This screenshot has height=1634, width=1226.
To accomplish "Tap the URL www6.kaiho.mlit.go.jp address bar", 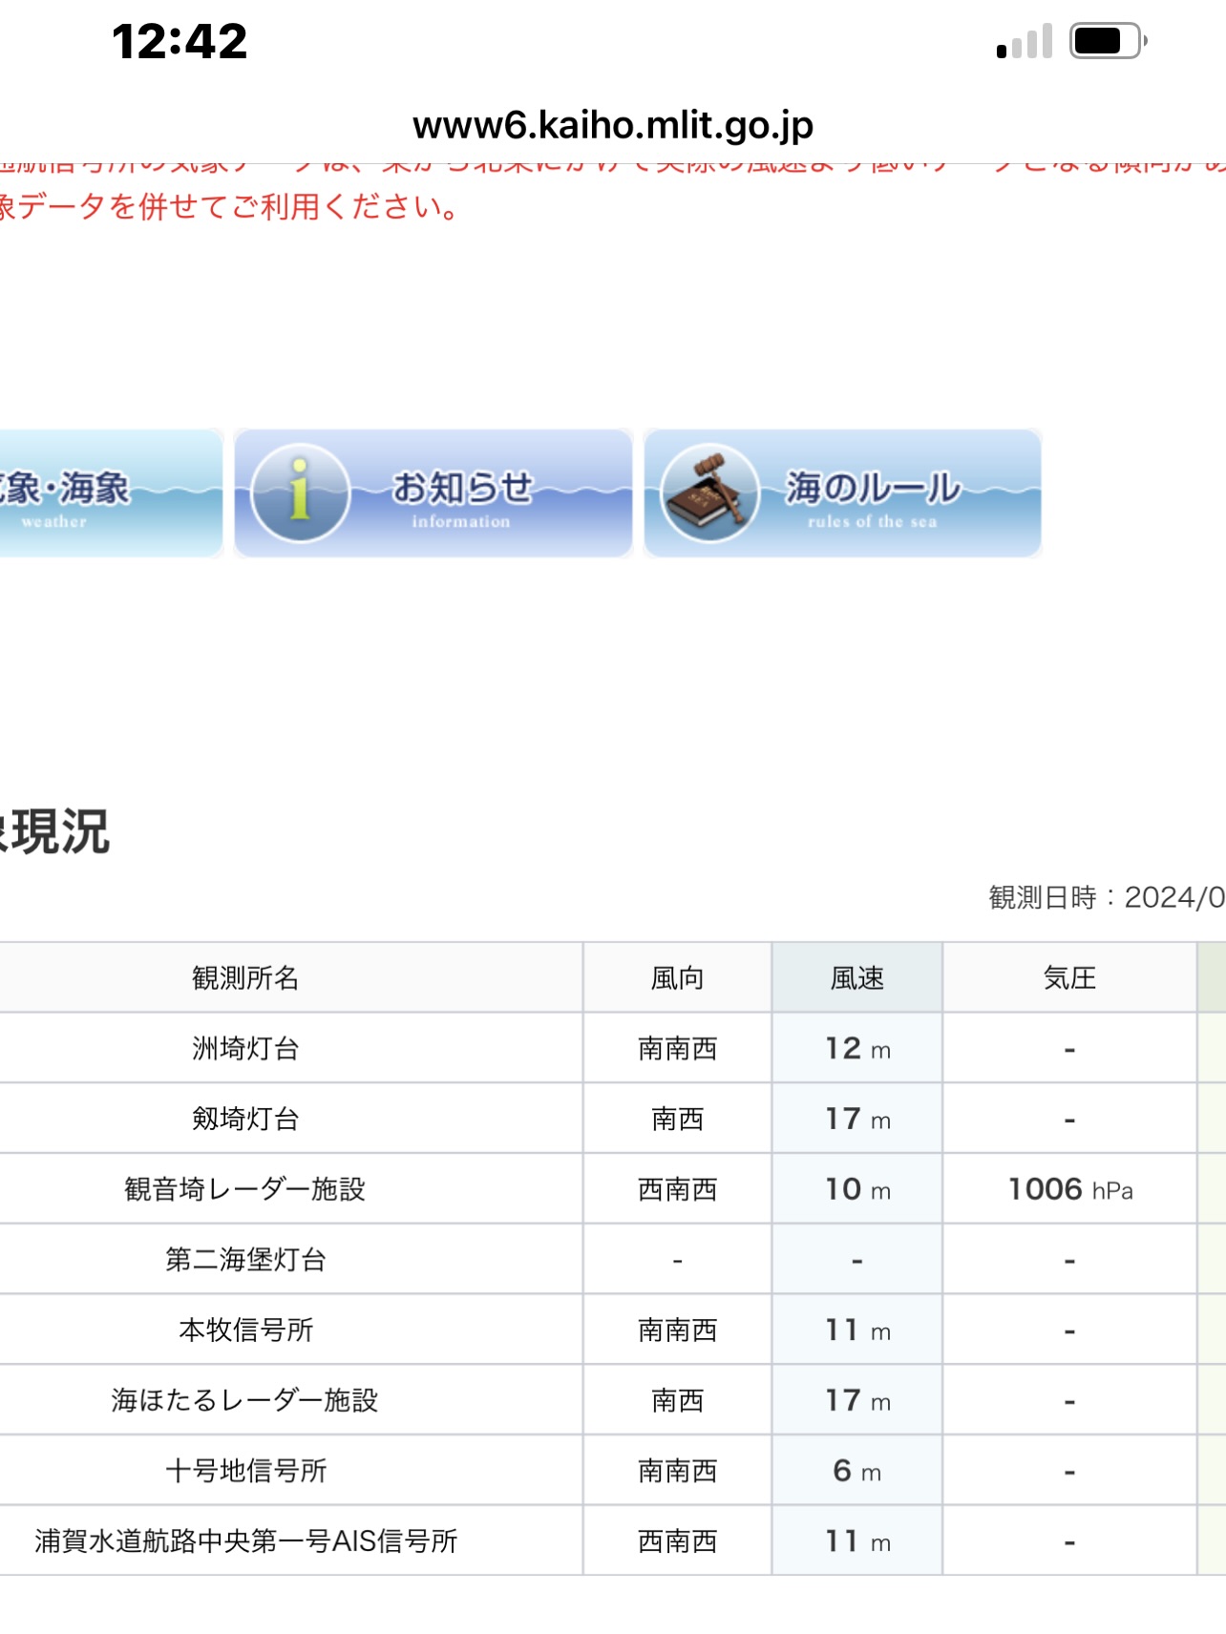I will tap(613, 125).
